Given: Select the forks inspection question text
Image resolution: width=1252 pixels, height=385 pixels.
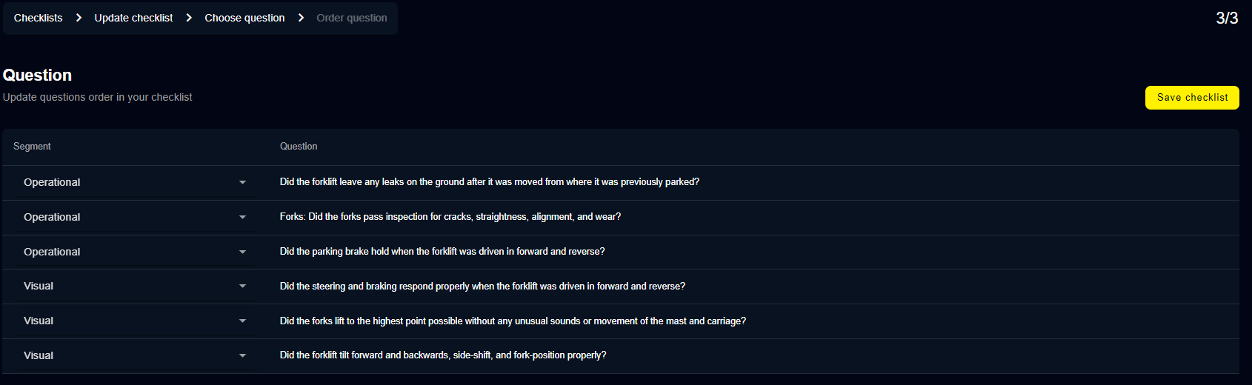Looking at the screenshot, I should [450, 217].
